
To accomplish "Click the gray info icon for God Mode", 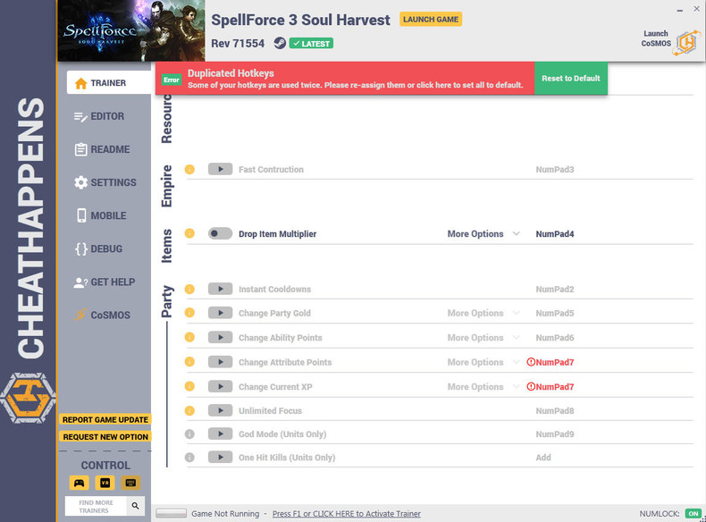I will (189, 434).
